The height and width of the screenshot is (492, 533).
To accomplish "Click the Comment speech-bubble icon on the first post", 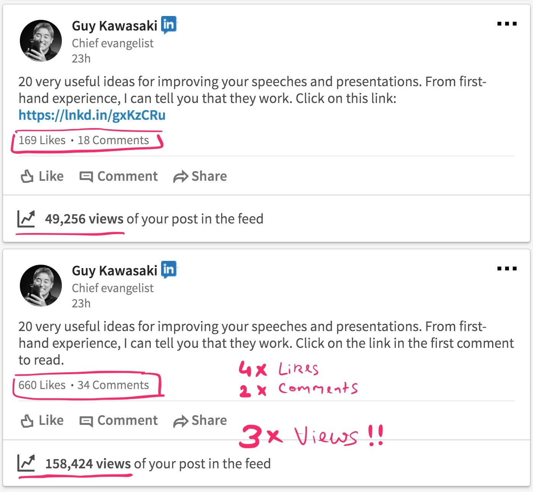I will 87,176.
